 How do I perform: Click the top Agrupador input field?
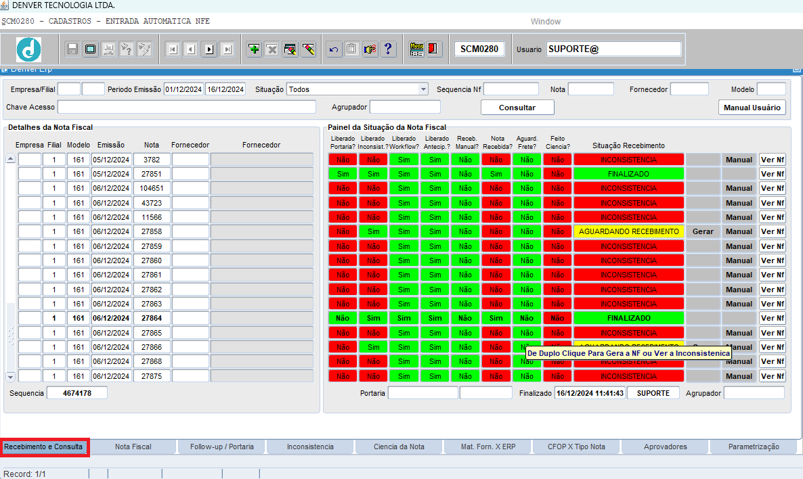pos(405,107)
